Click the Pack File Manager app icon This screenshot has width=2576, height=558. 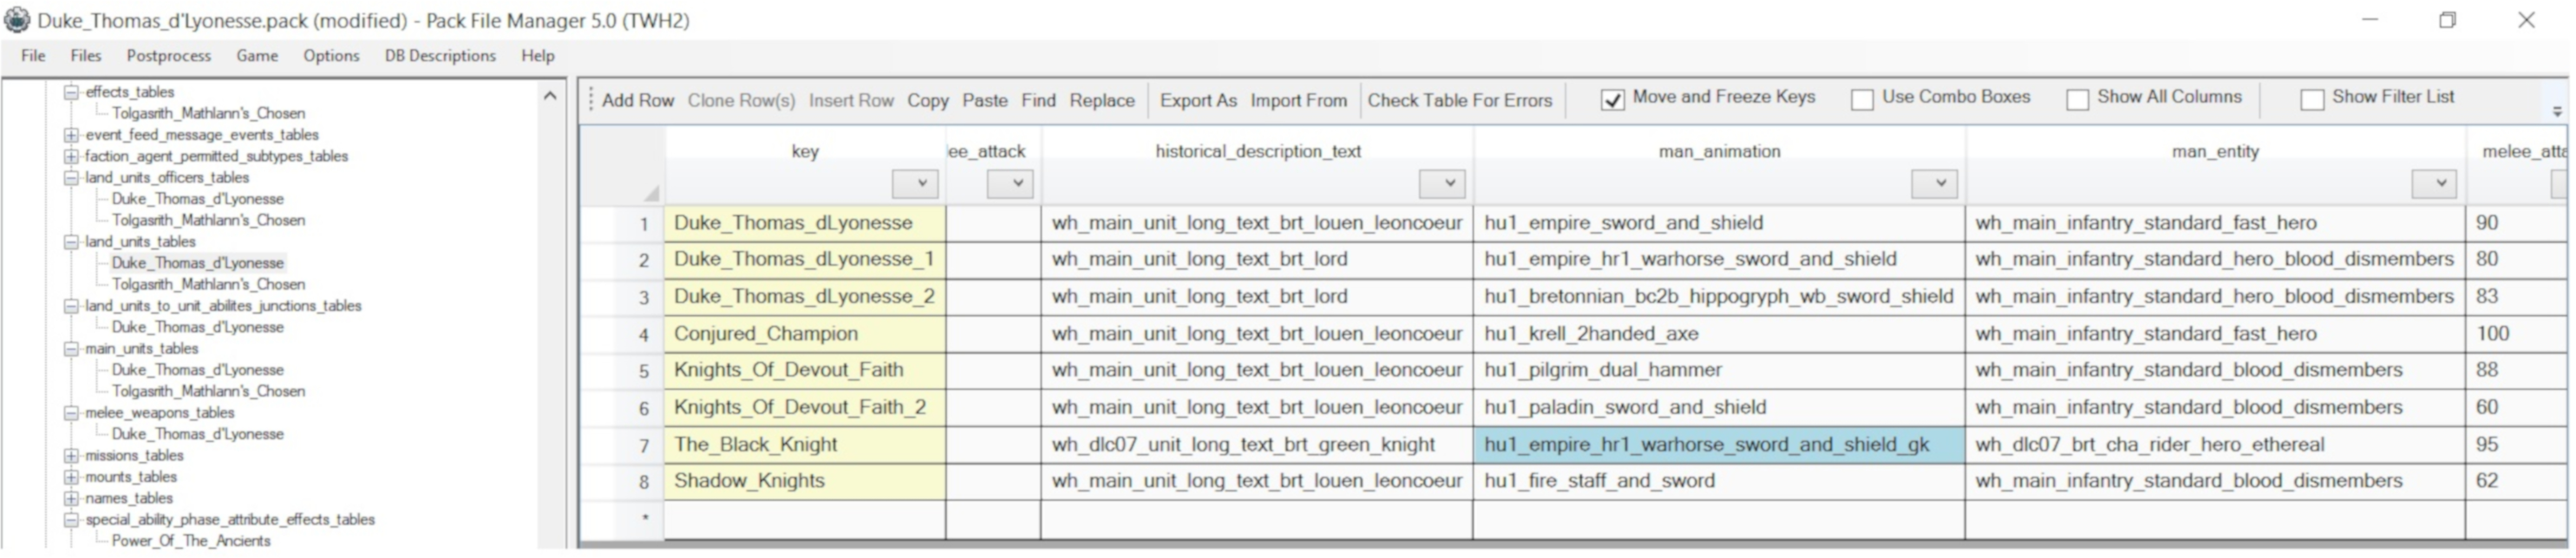pyautogui.click(x=17, y=19)
